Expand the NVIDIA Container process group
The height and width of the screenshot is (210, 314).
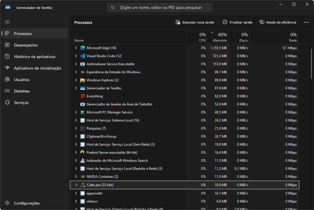76,177
